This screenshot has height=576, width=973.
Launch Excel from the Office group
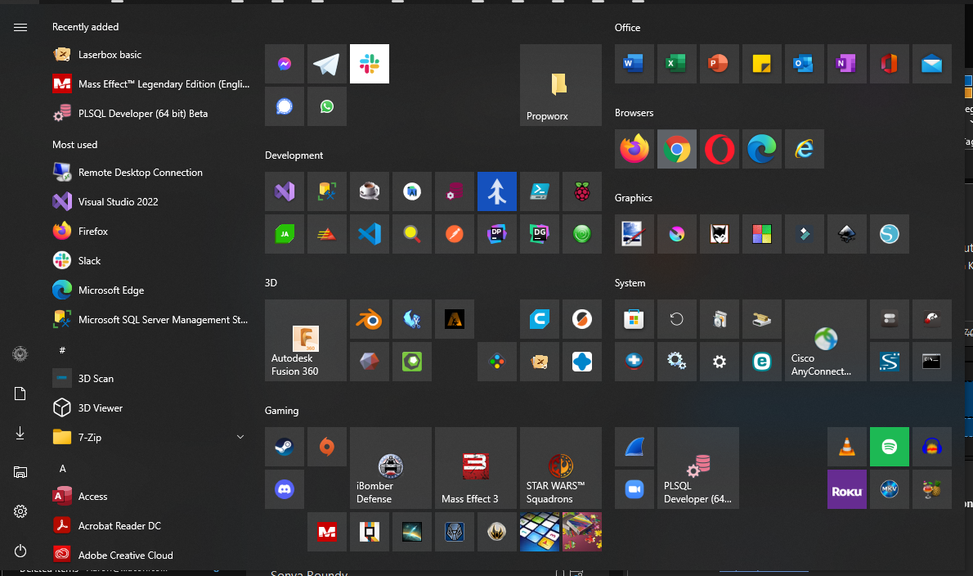[x=676, y=63]
